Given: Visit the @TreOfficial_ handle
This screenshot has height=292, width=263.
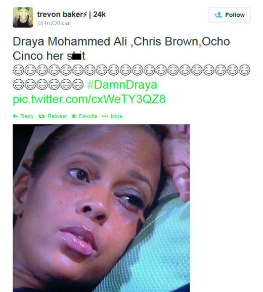Looking at the screenshot, I should click(x=56, y=23).
